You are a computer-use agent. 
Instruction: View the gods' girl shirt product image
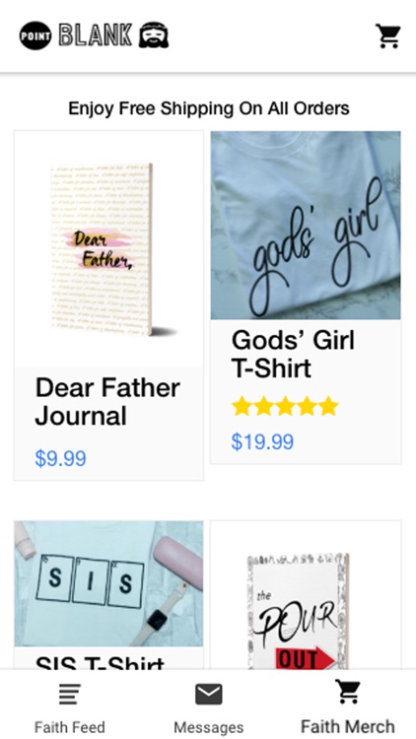click(306, 226)
